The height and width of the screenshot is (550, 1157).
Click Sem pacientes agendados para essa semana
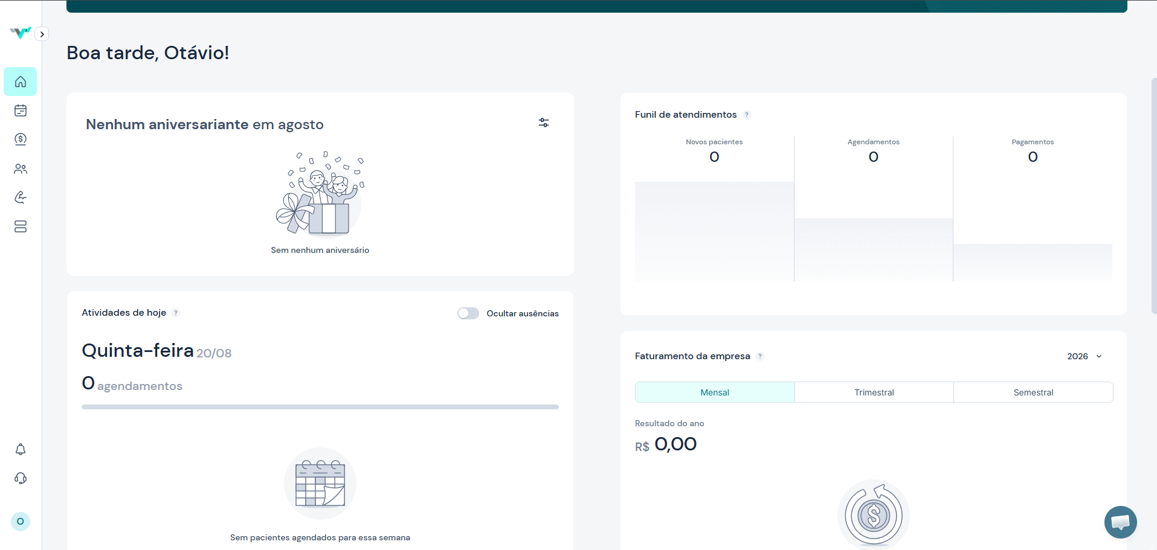click(x=320, y=537)
